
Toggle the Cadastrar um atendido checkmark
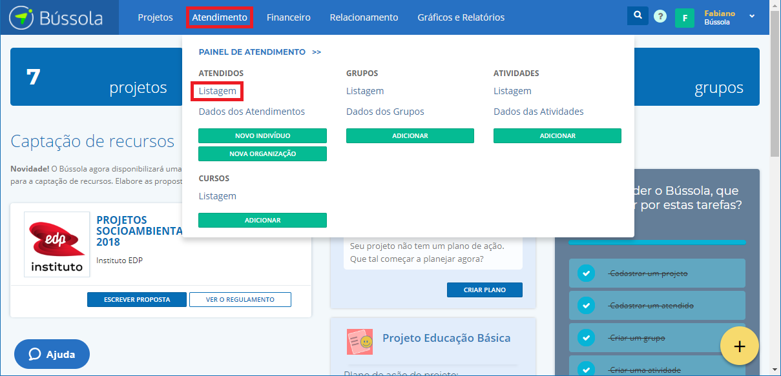coord(585,306)
